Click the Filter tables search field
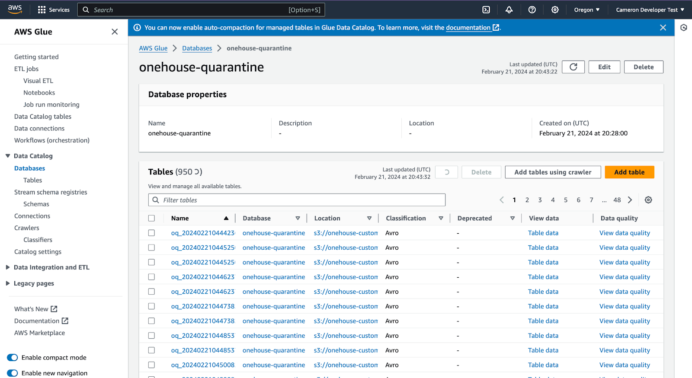Viewport: 692px width, 378px height. pyautogui.click(x=297, y=200)
